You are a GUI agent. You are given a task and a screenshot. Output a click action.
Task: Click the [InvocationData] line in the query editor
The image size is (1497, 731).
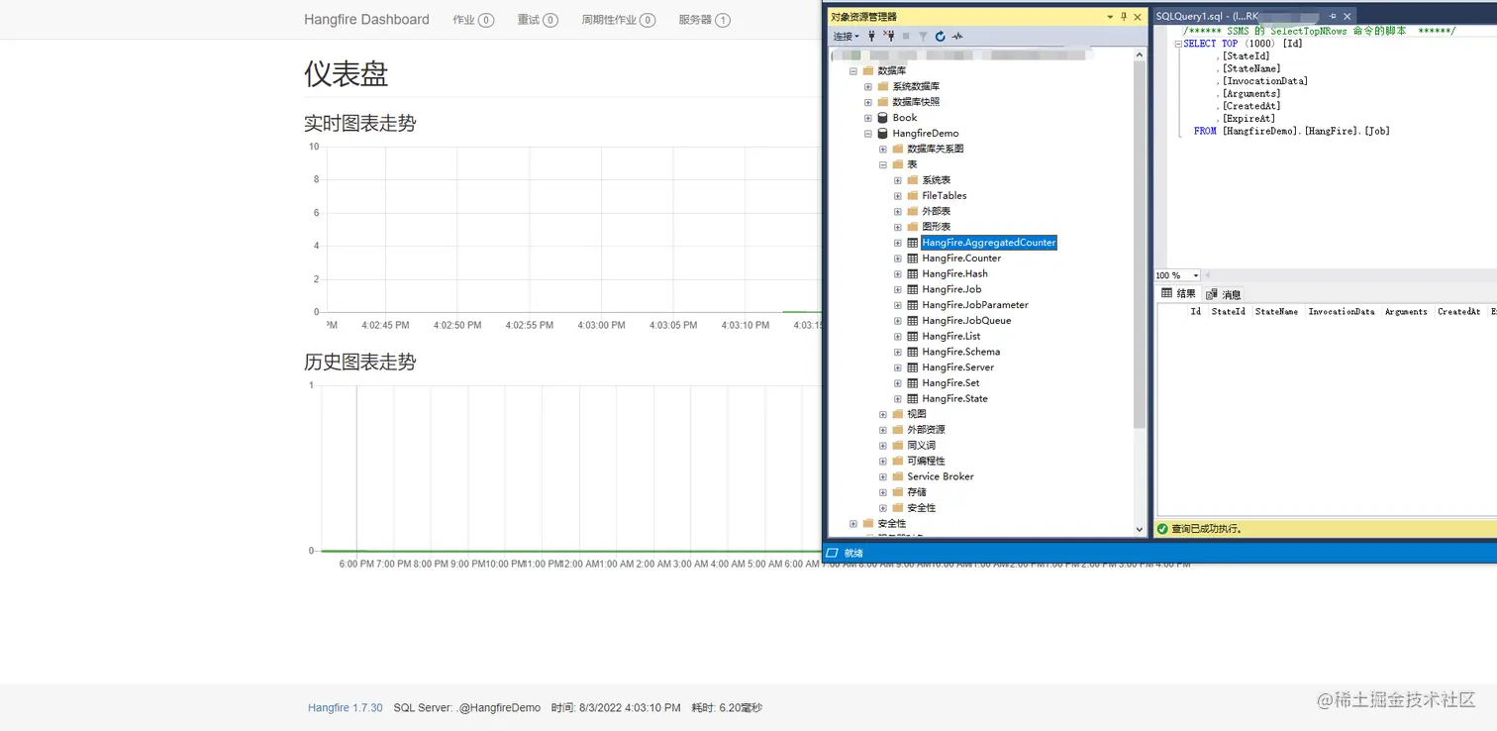1264,81
